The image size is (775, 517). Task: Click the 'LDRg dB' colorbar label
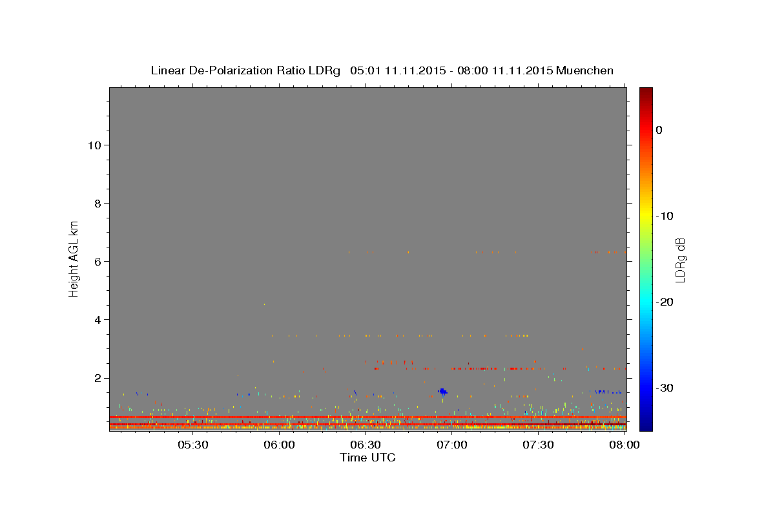(680, 260)
